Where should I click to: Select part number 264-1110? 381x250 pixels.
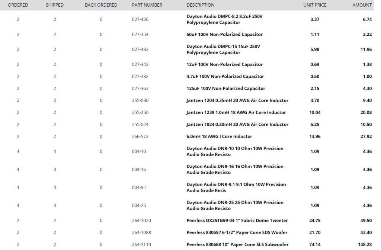pyautogui.click(x=141, y=245)
